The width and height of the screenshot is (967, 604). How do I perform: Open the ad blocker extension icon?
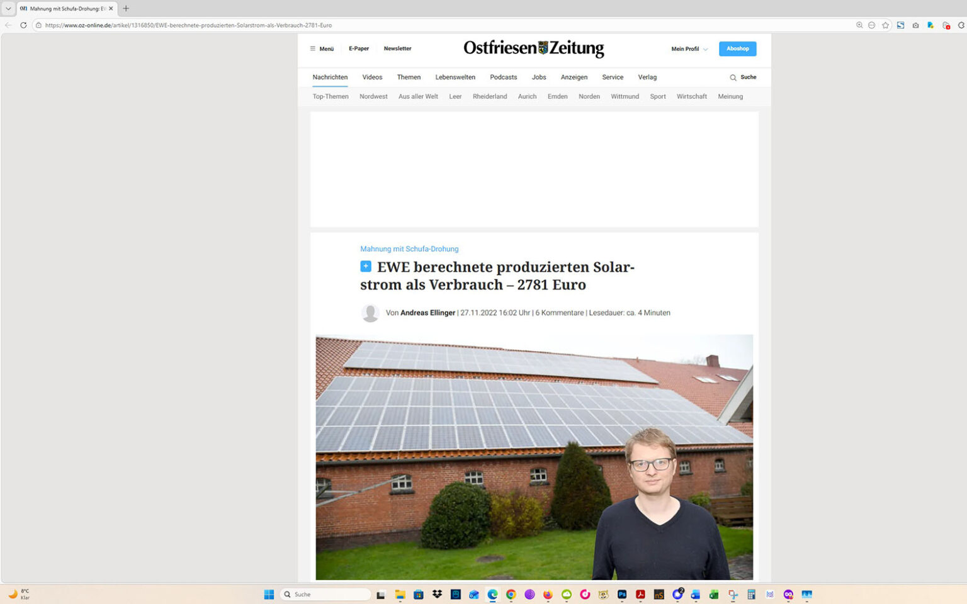point(946,25)
